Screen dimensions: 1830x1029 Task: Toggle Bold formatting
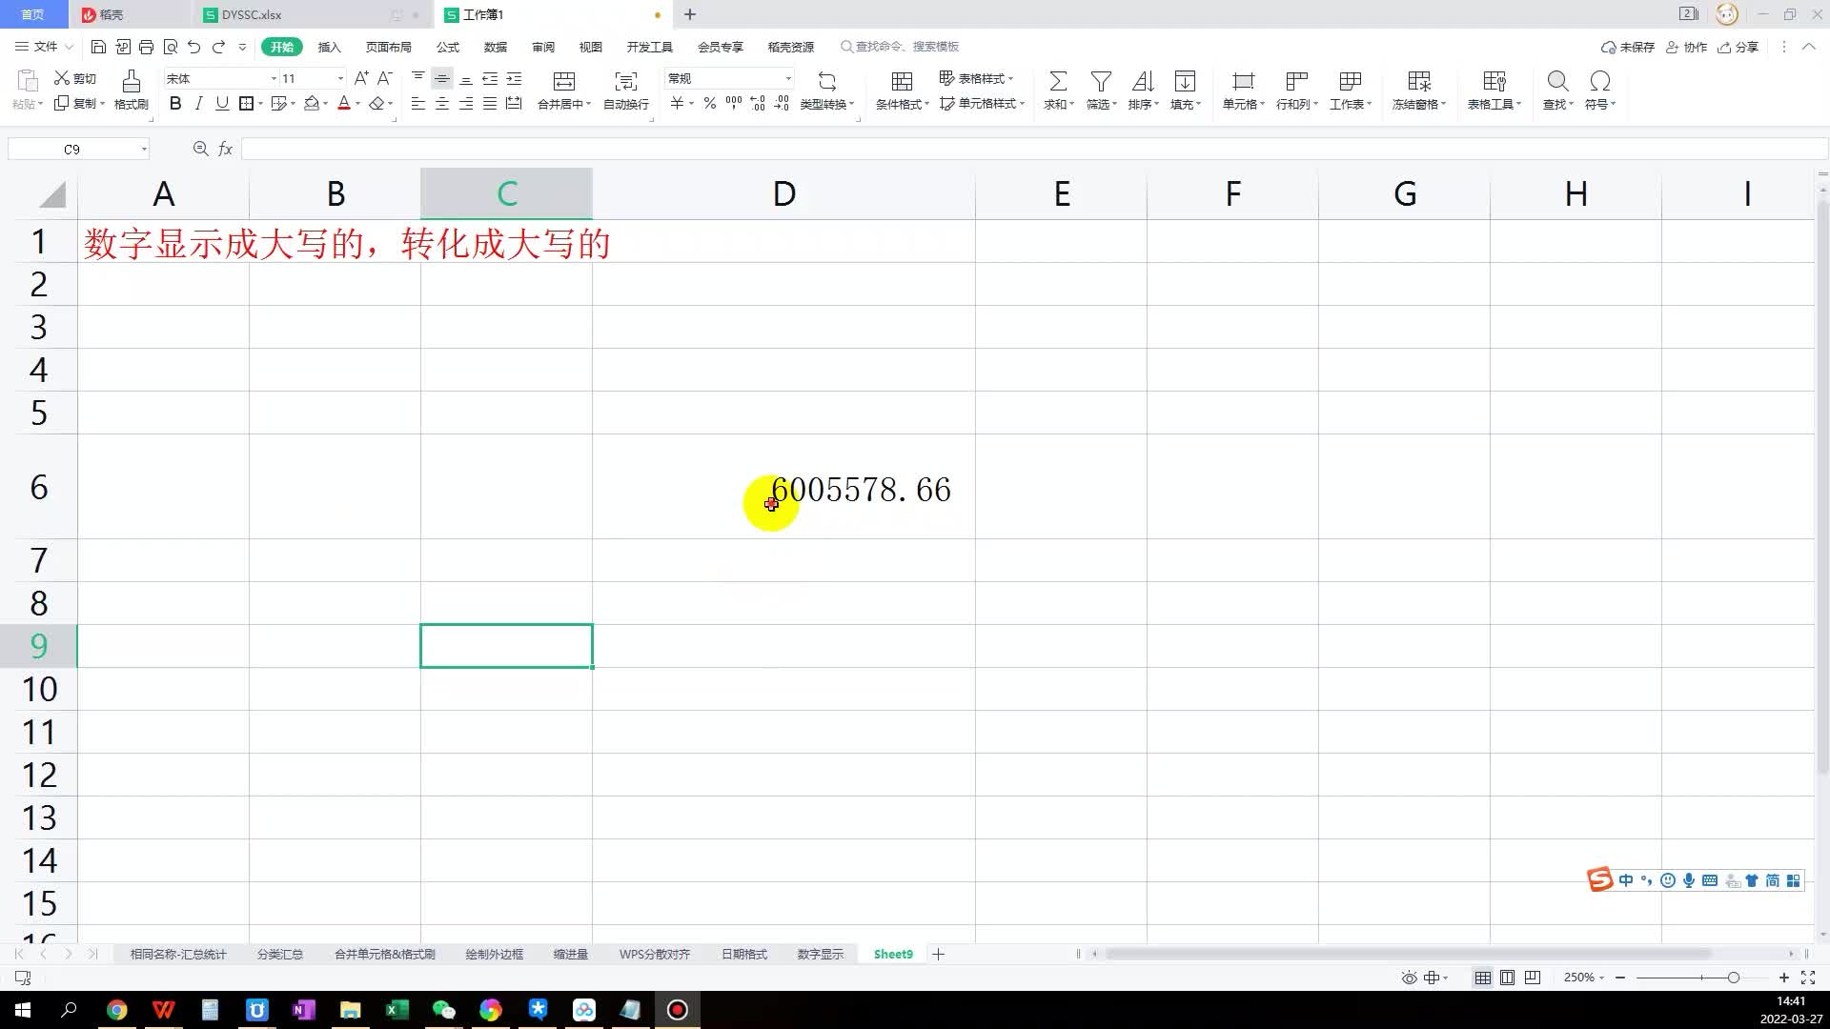pyautogui.click(x=175, y=103)
